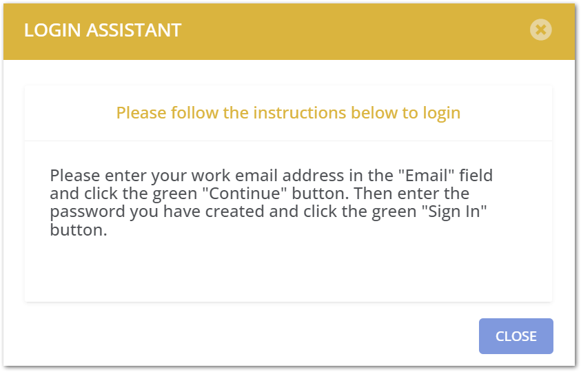Viewport: 581px width, 372px height.
Task: Click "Please" at the start of the gold heading
Action: 141,113
